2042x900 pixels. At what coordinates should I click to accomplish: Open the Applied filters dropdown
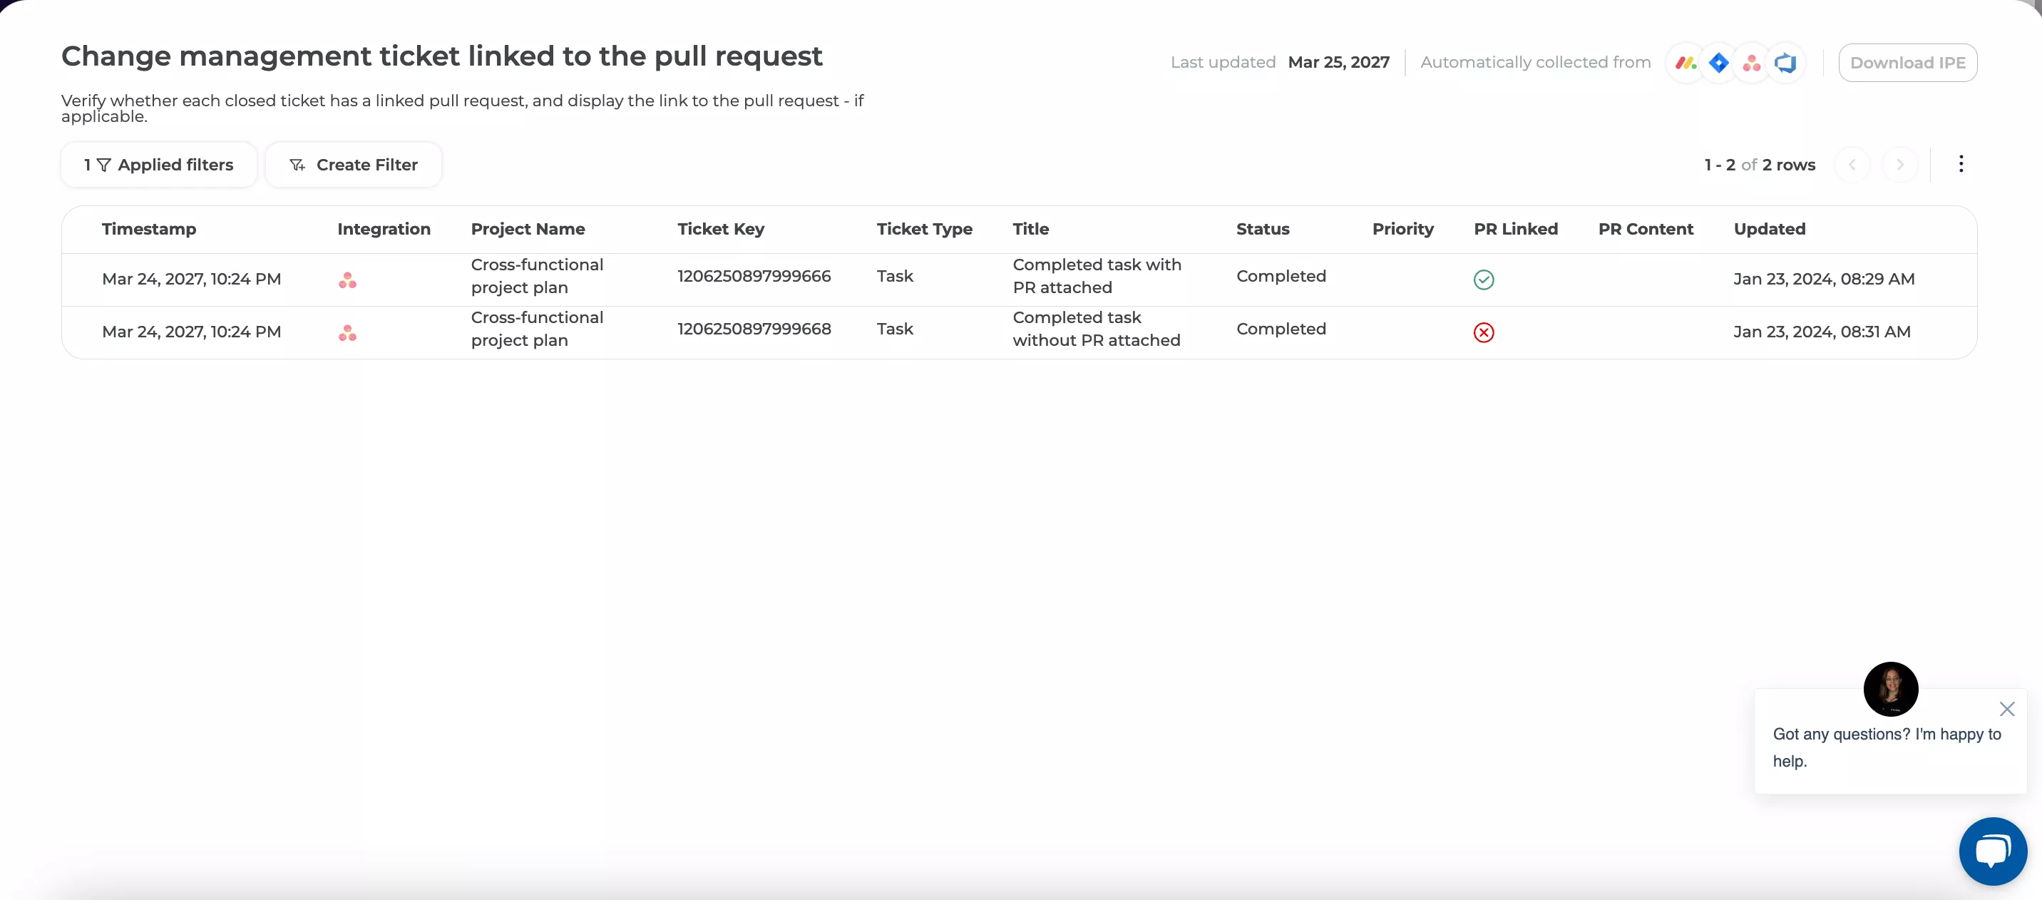[x=158, y=165]
